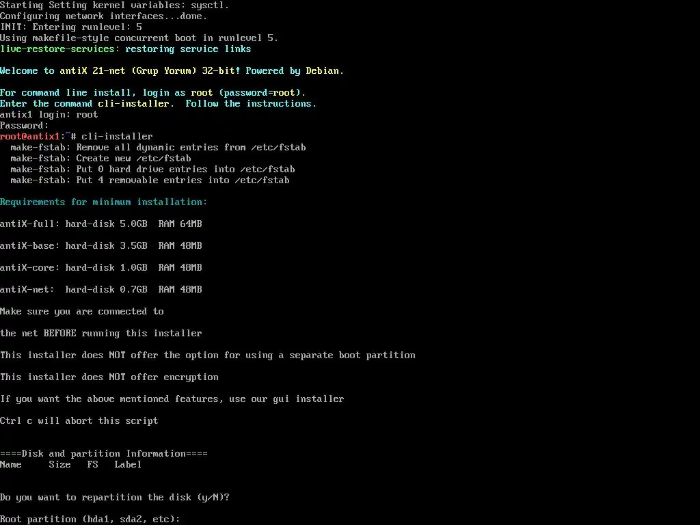Select the 'antiX-base: hard-disk 3.5GB' line
Viewport: 700px width, 525px height.
101,245
